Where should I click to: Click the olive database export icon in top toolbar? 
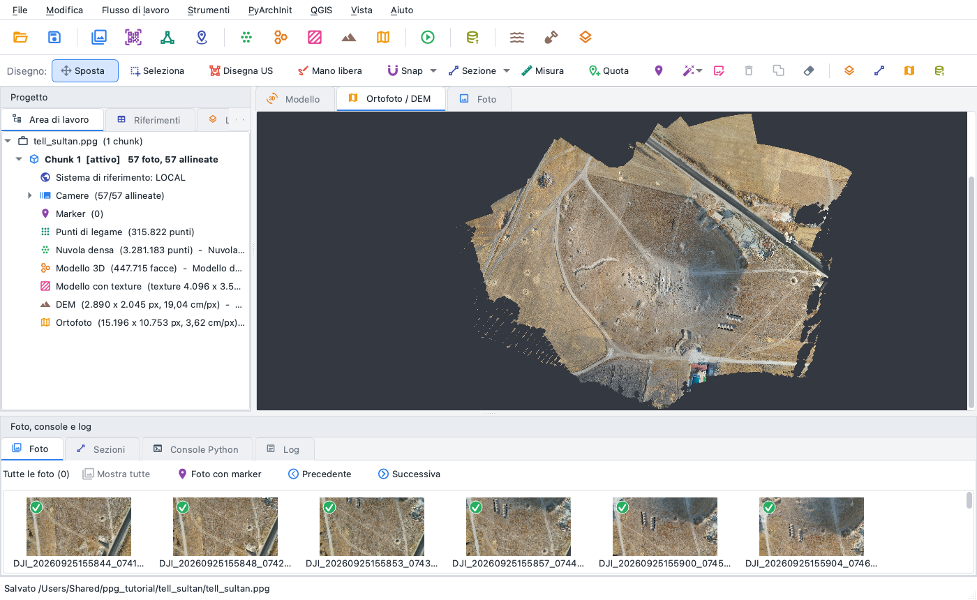click(x=472, y=38)
